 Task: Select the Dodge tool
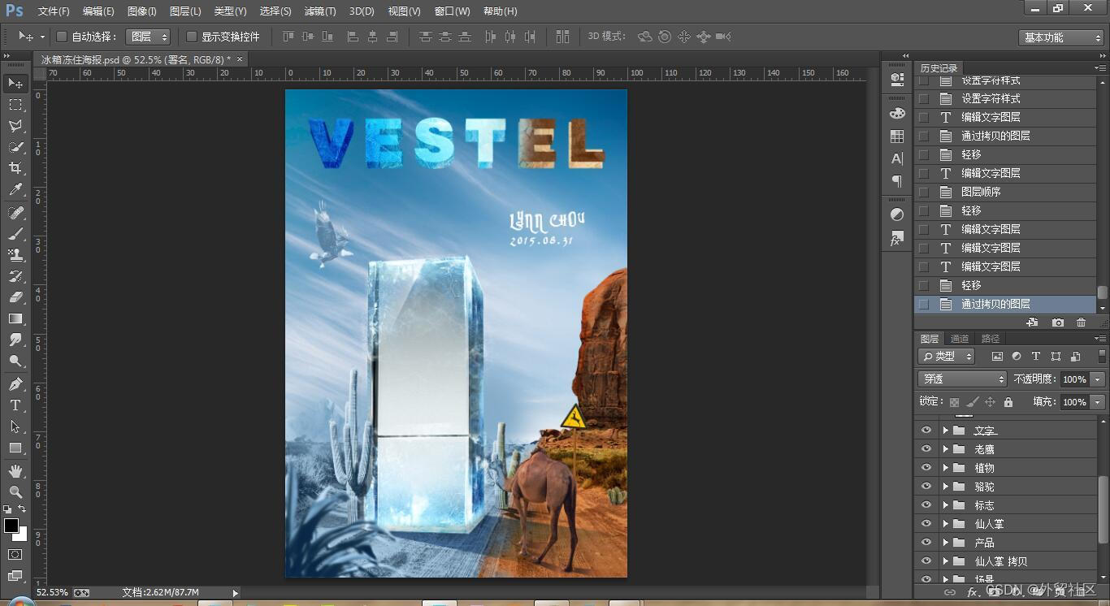tap(15, 361)
